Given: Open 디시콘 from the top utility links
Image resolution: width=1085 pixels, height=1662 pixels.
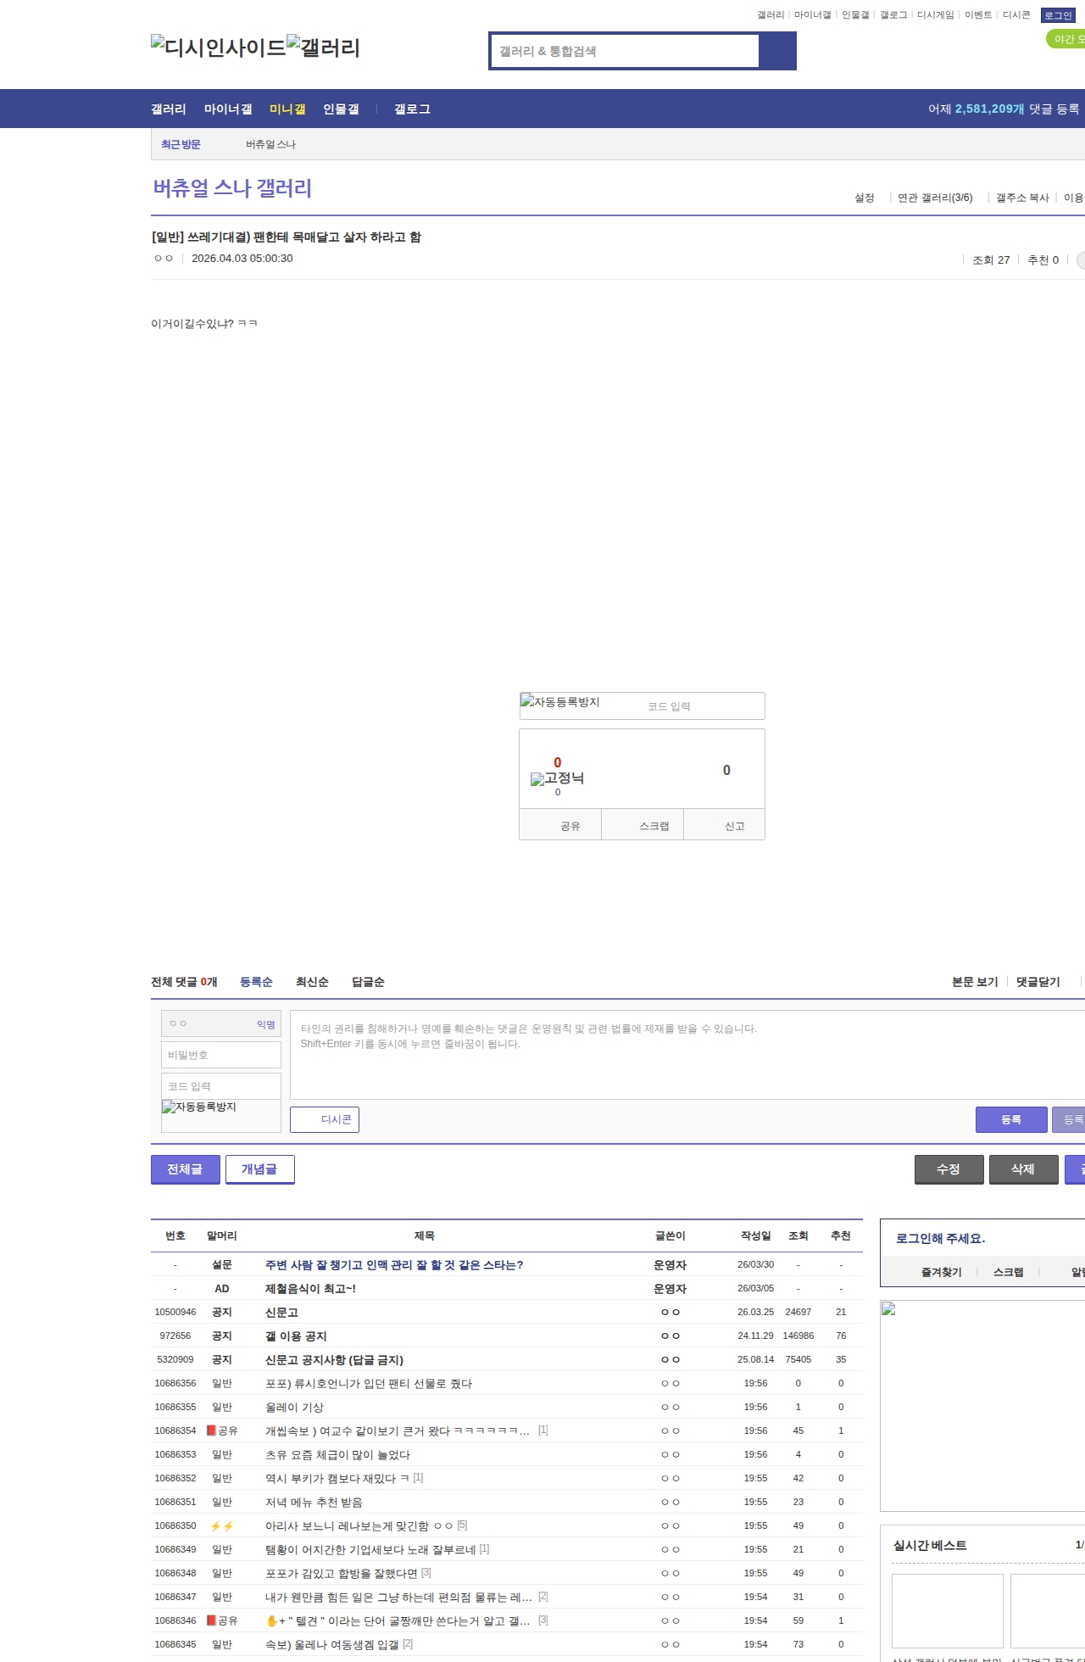Looking at the screenshot, I should click(x=1016, y=15).
